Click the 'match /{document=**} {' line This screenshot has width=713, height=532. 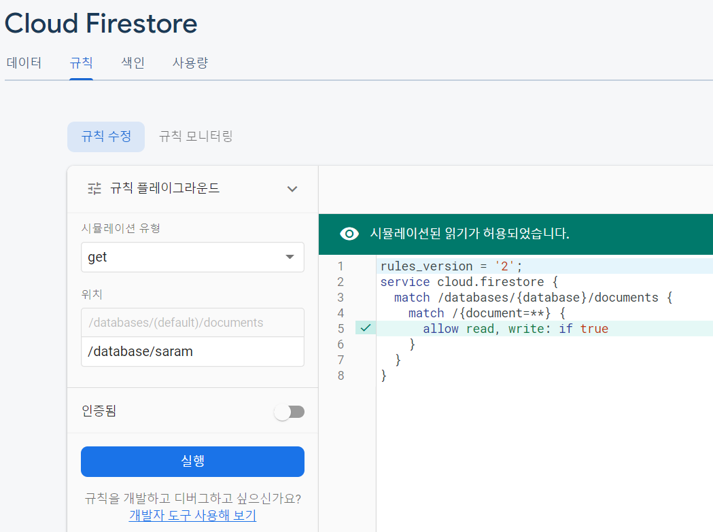[x=487, y=313]
